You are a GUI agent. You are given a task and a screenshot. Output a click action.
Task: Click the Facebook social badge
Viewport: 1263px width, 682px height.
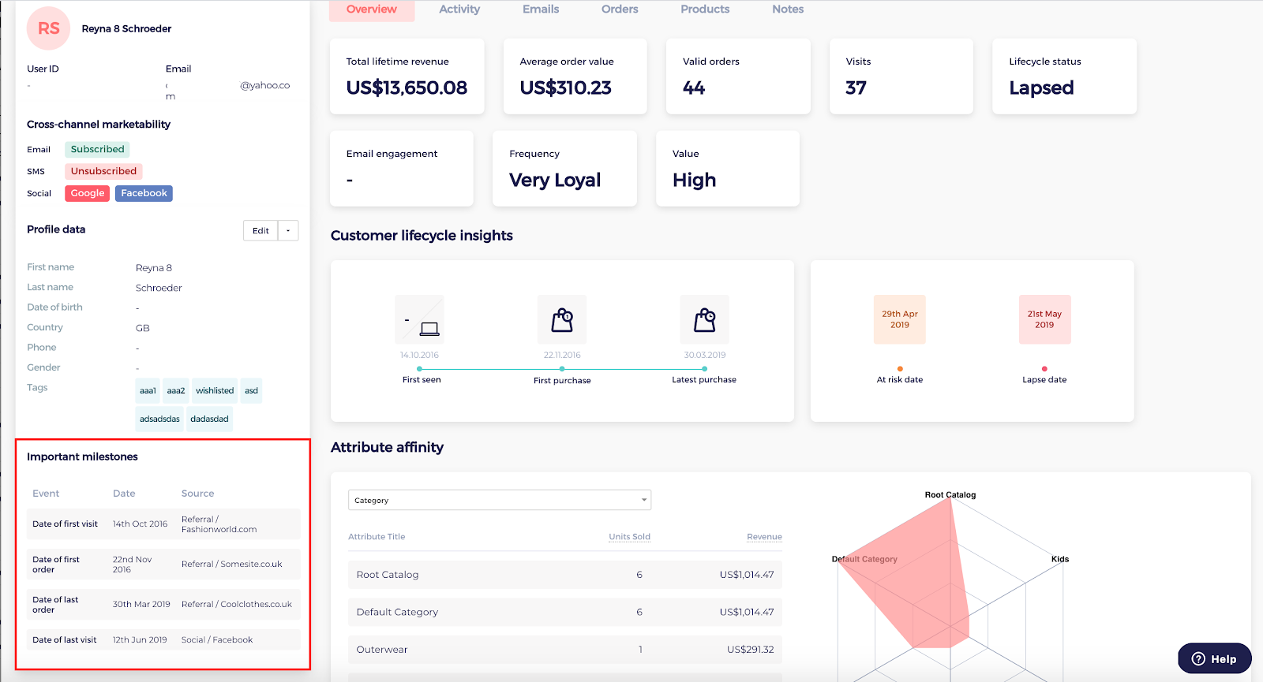(144, 193)
